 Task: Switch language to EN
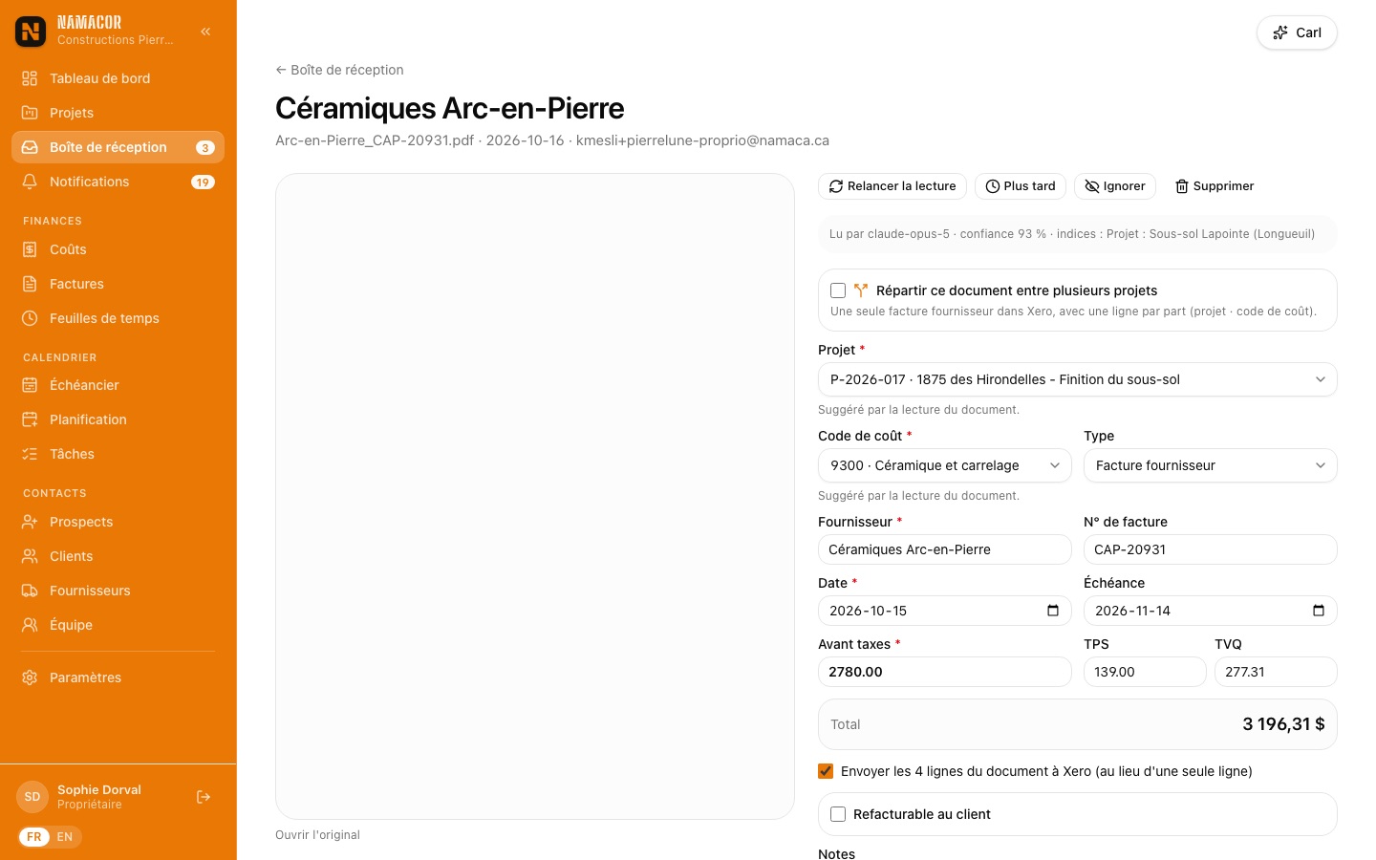65,837
